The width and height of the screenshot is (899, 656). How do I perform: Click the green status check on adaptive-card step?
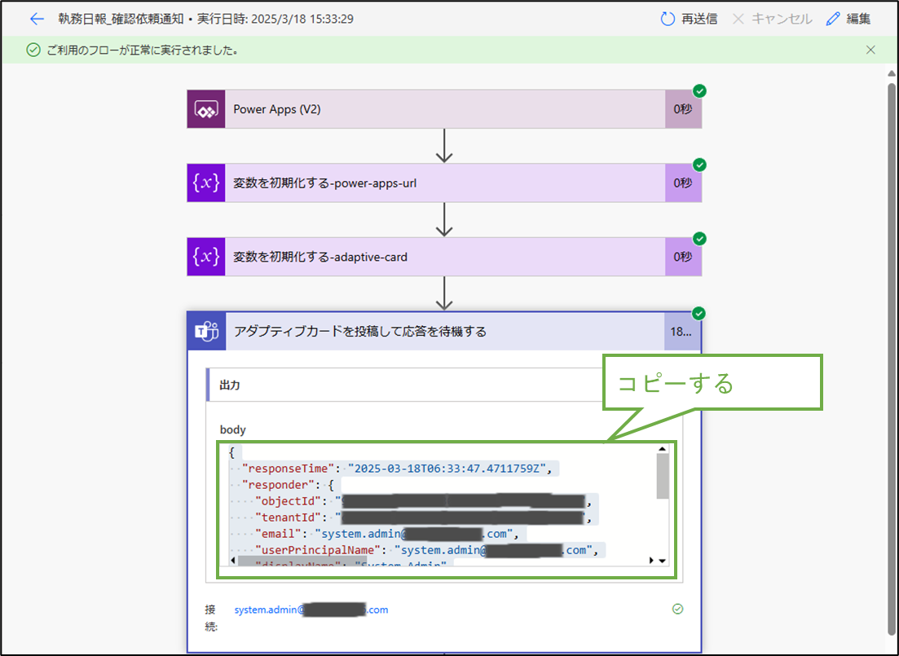point(699,239)
